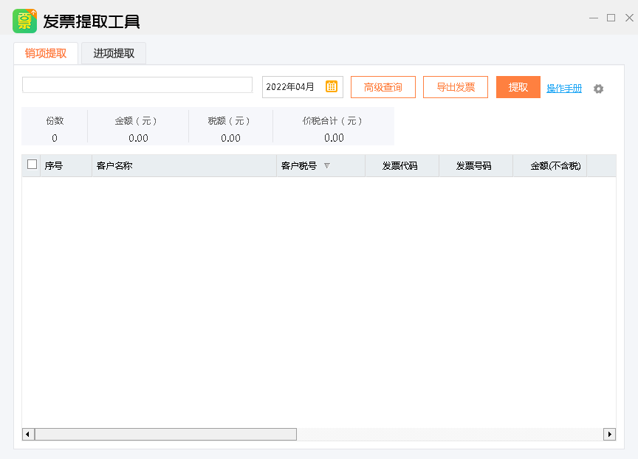
Task: Click the 高级查询 button
Action: point(383,87)
